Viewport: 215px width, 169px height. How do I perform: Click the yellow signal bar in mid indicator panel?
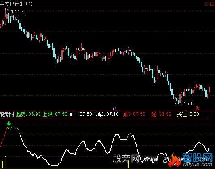pos(129,165)
